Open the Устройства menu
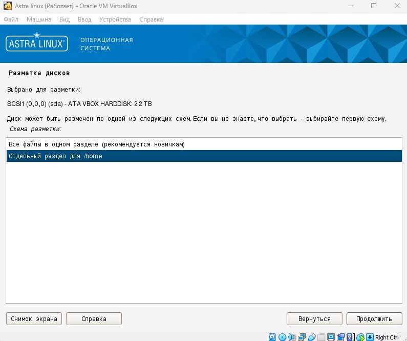Image resolution: width=407 pixels, height=341 pixels. click(x=115, y=19)
